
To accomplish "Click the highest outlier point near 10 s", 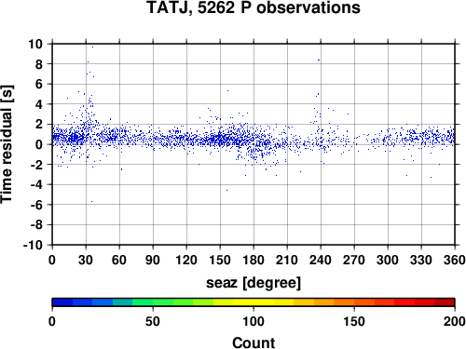I will (x=92, y=47).
